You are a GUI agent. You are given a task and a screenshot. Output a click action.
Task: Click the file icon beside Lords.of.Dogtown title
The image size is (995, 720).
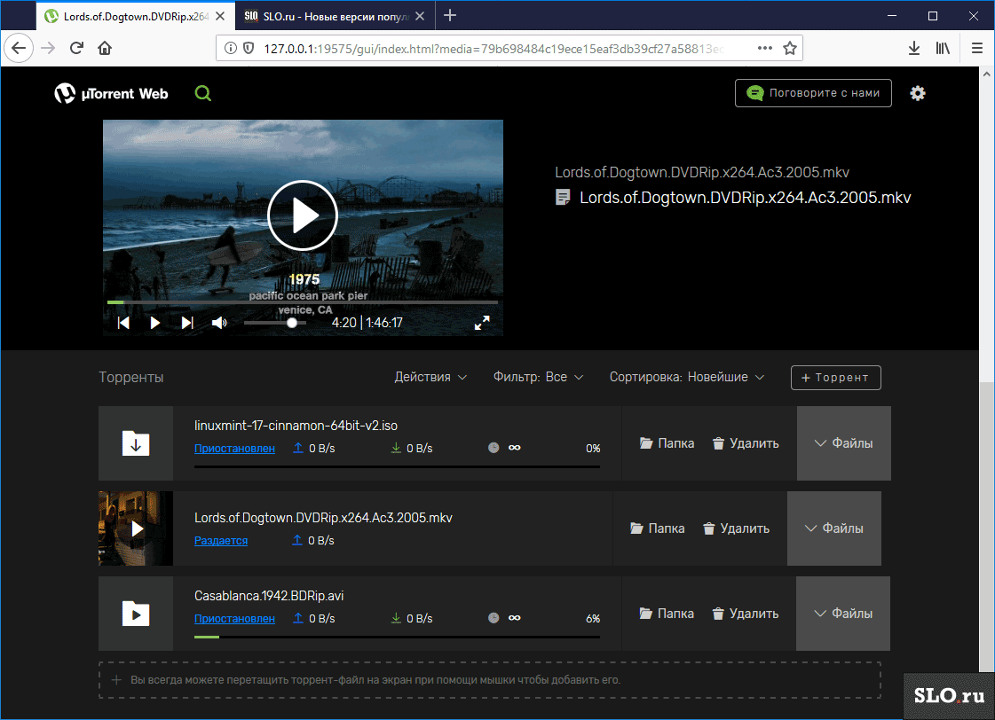563,197
